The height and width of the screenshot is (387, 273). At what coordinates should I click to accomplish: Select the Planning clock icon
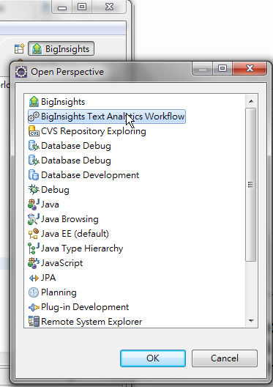coord(34,292)
